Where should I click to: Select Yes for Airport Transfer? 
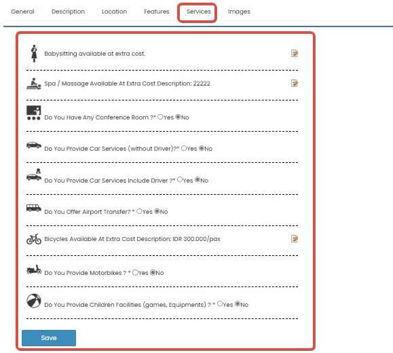point(139,211)
